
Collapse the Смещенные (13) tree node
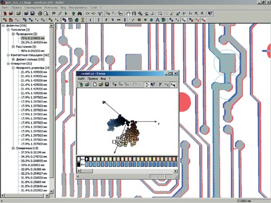pyautogui.click(x=13, y=148)
